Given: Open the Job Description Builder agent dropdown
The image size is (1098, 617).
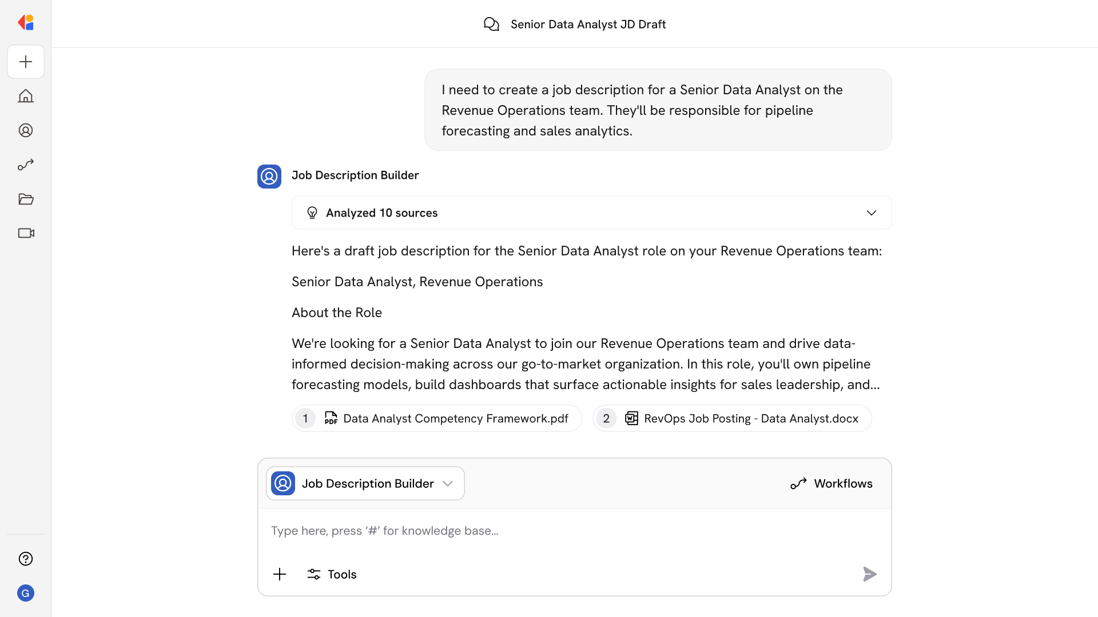Looking at the screenshot, I should 365,483.
